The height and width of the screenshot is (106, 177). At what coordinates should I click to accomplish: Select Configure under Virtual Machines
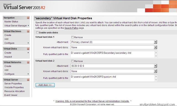point(9,43)
